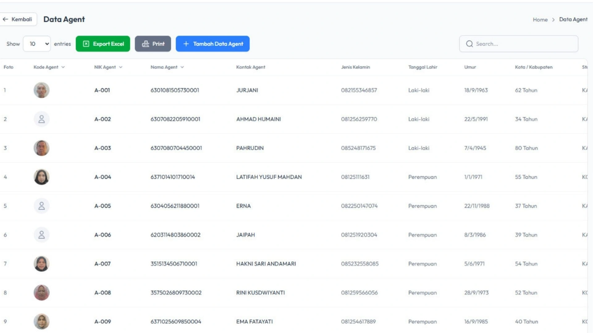
Task: Click the Data Agent breadcrumb item
Action: coord(573,19)
